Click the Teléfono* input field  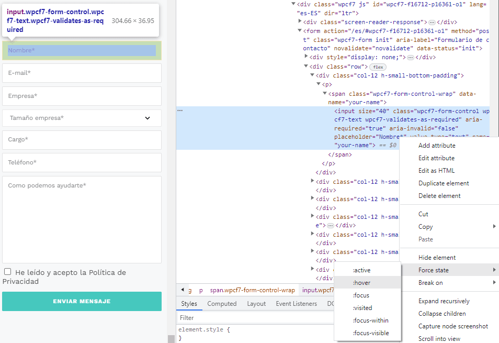pyautogui.click(x=82, y=162)
